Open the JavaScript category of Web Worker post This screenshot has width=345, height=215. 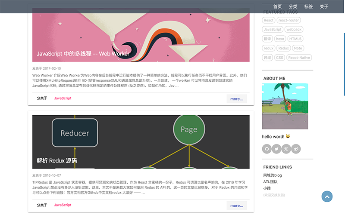63,98
